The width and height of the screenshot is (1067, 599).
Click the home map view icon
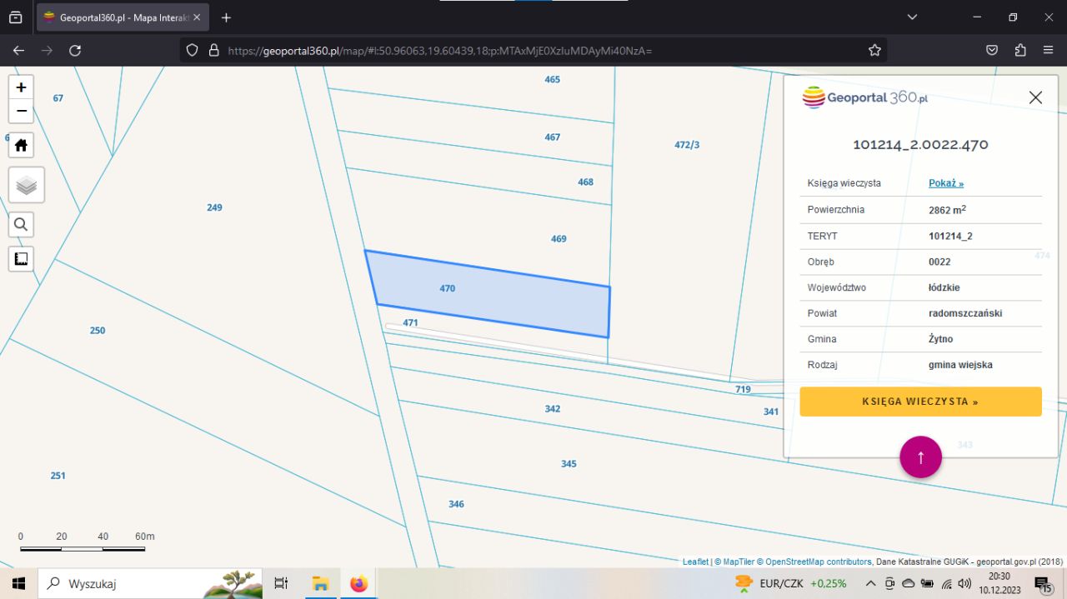point(21,145)
